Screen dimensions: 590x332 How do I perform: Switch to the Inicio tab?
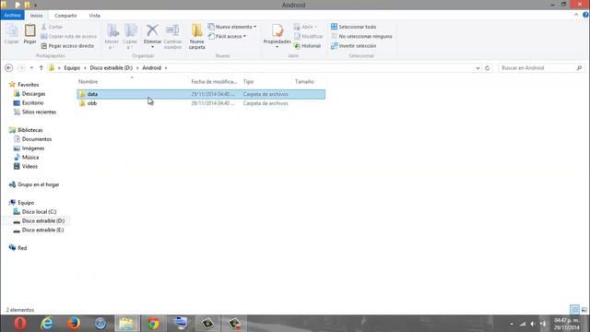tap(37, 16)
